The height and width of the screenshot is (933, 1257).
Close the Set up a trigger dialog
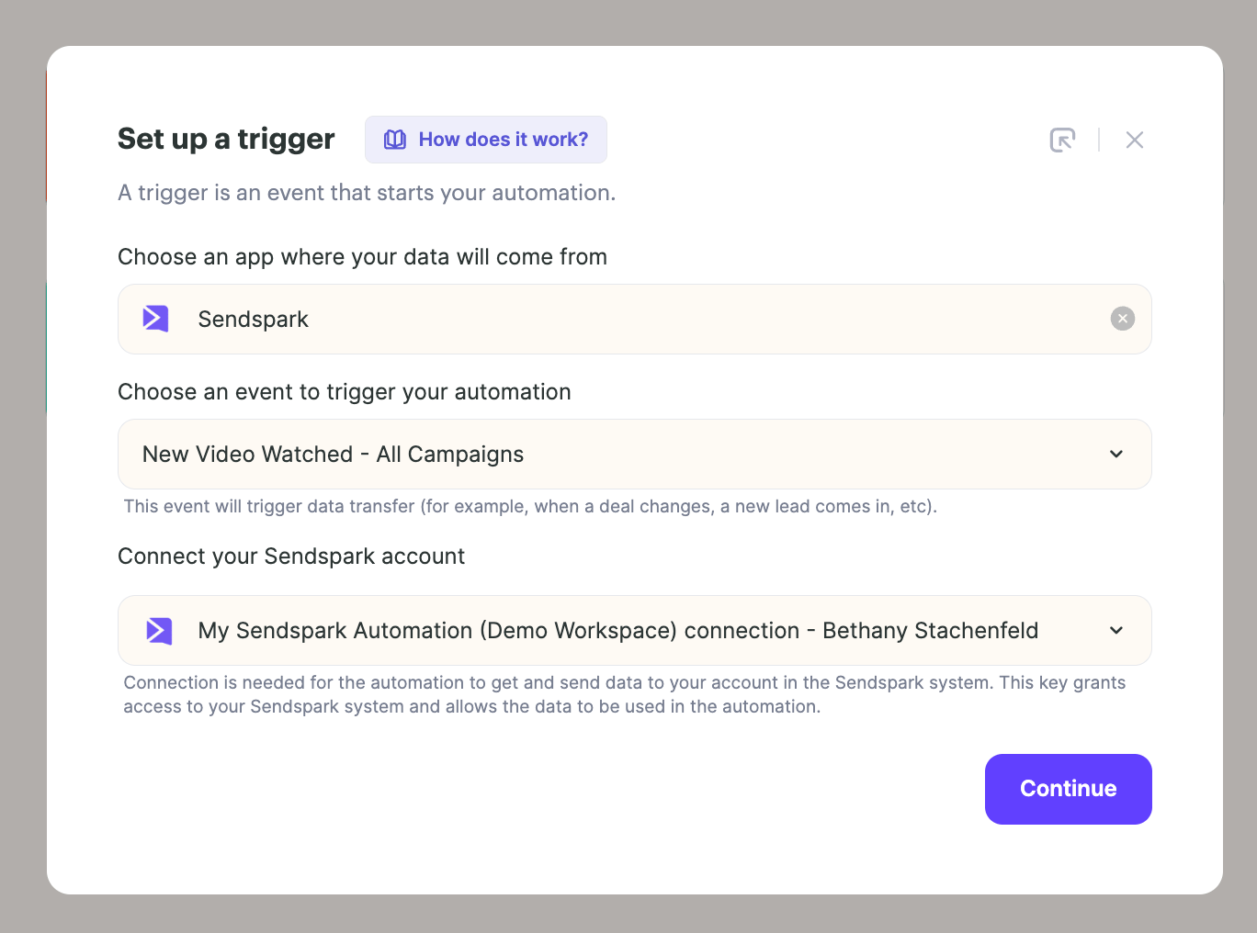(1135, 140)
